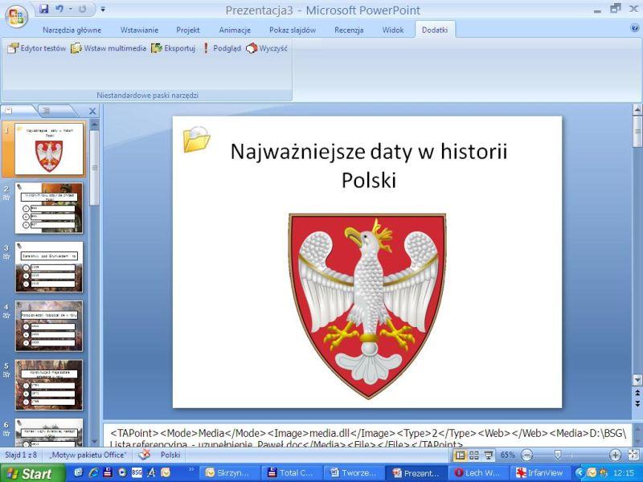Select the Dodatki tab

[x=435, y=30]
